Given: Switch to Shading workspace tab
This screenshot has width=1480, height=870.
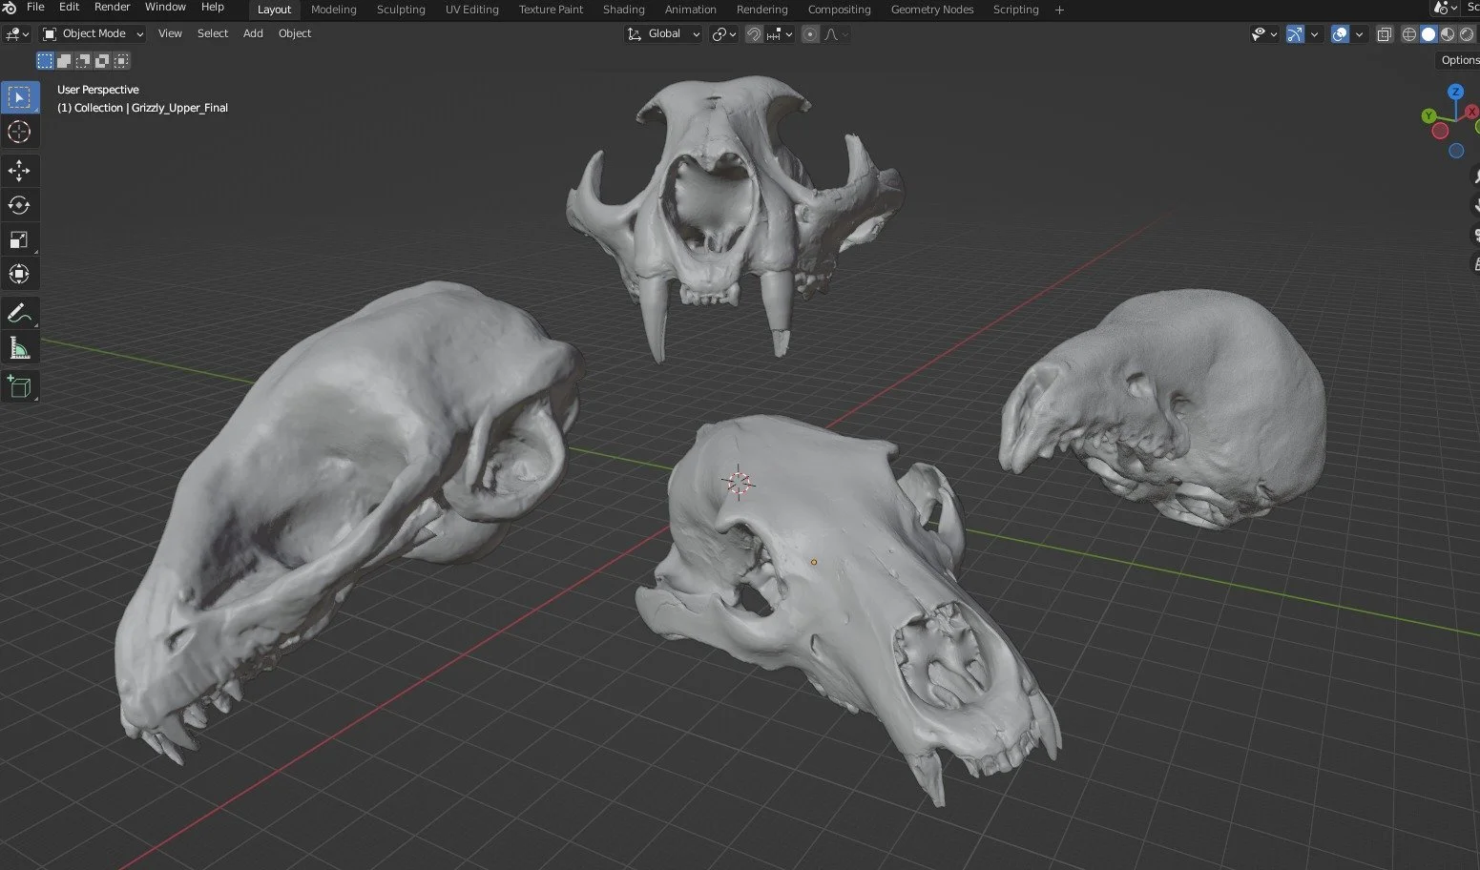Looking at the screenshot, I should click(x=624, y=10).
